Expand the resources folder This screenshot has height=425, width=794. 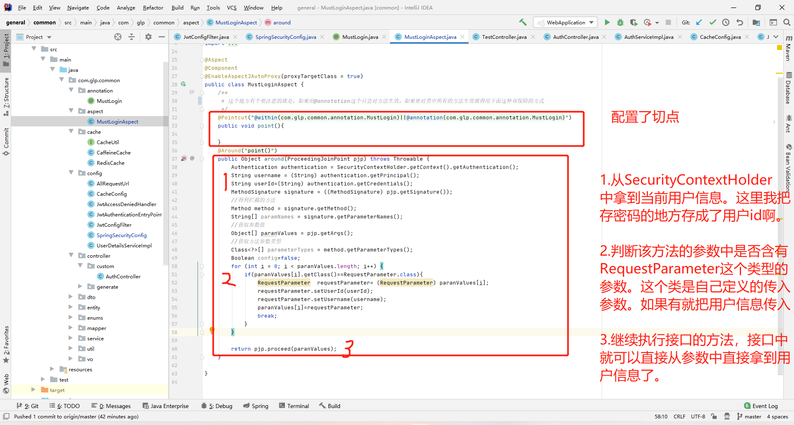(52, 369)
